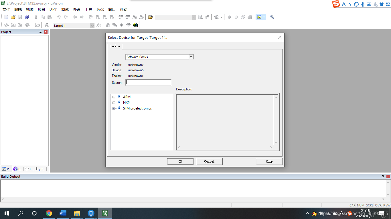Click the Kill All Breakpoints icon

(250, 17)
